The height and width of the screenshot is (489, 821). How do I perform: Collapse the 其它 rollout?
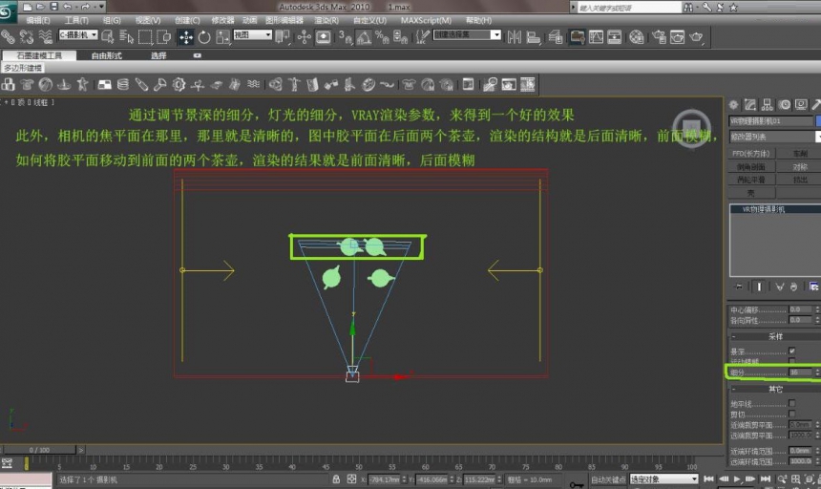774,389
